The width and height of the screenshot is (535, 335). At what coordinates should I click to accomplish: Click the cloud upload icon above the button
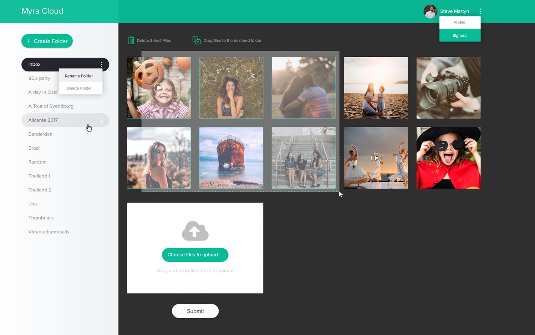[195, 231]
